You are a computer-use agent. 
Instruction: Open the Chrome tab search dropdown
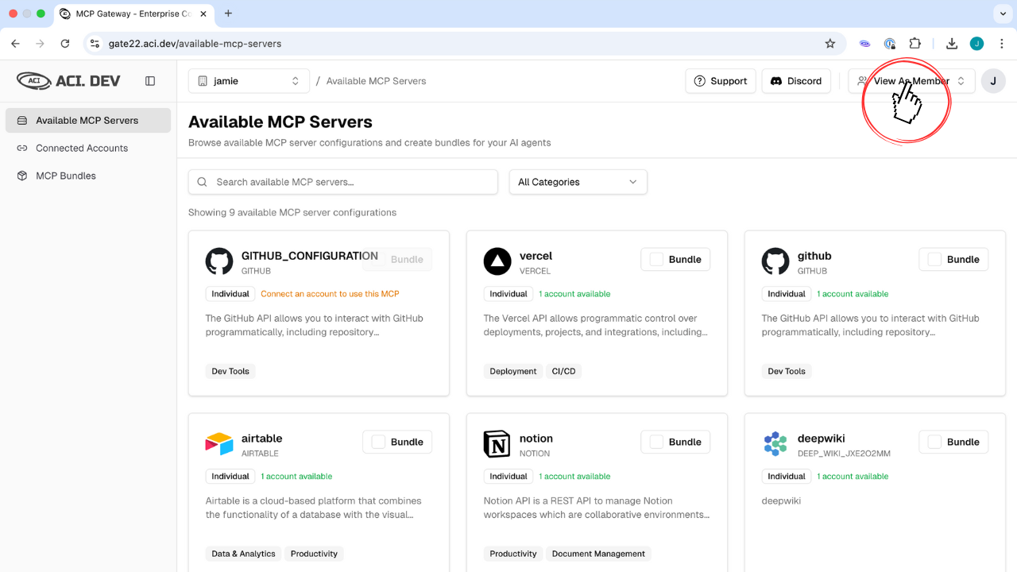(1001, 14)
